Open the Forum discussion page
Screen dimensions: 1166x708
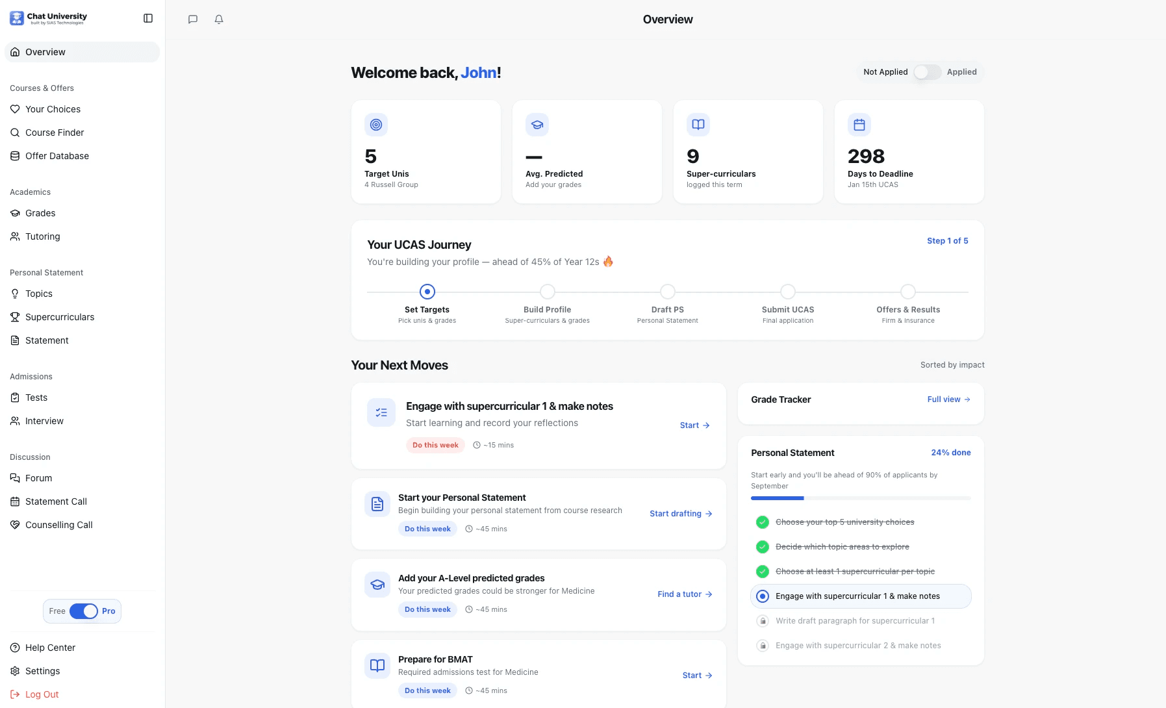[x=39, y=477]
